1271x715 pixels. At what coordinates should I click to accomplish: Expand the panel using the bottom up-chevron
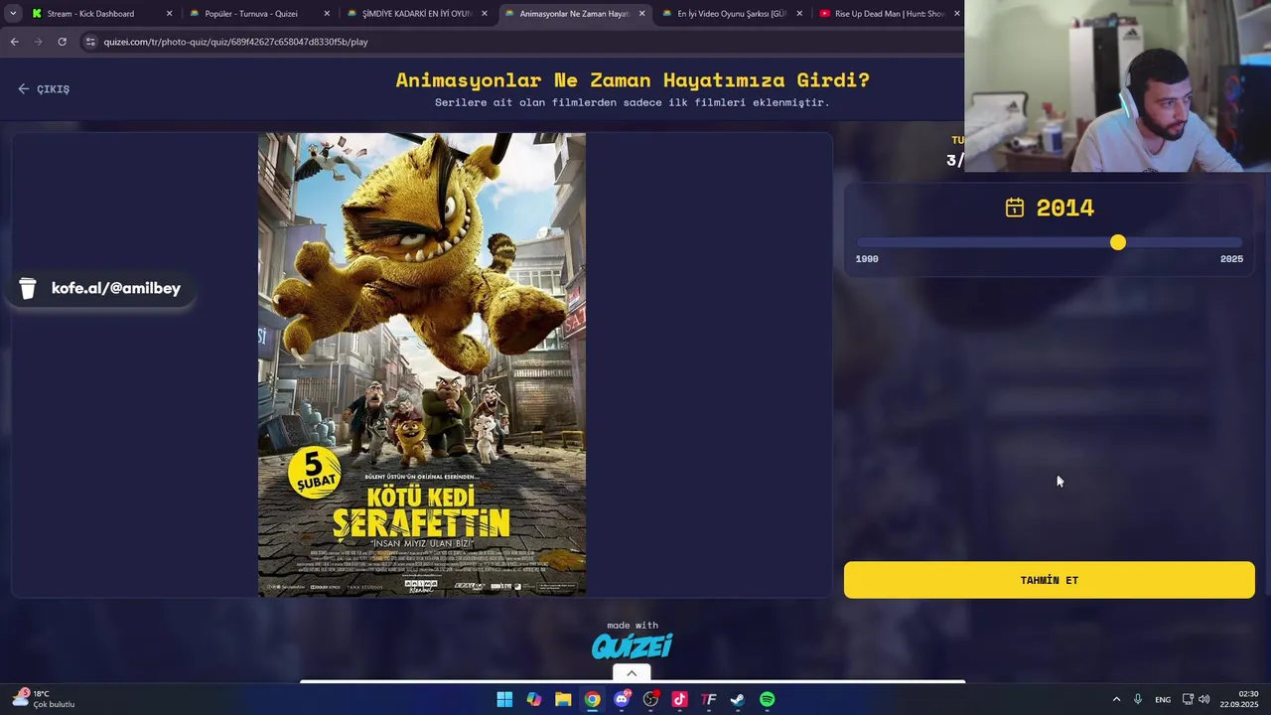[x=632, y=673]
